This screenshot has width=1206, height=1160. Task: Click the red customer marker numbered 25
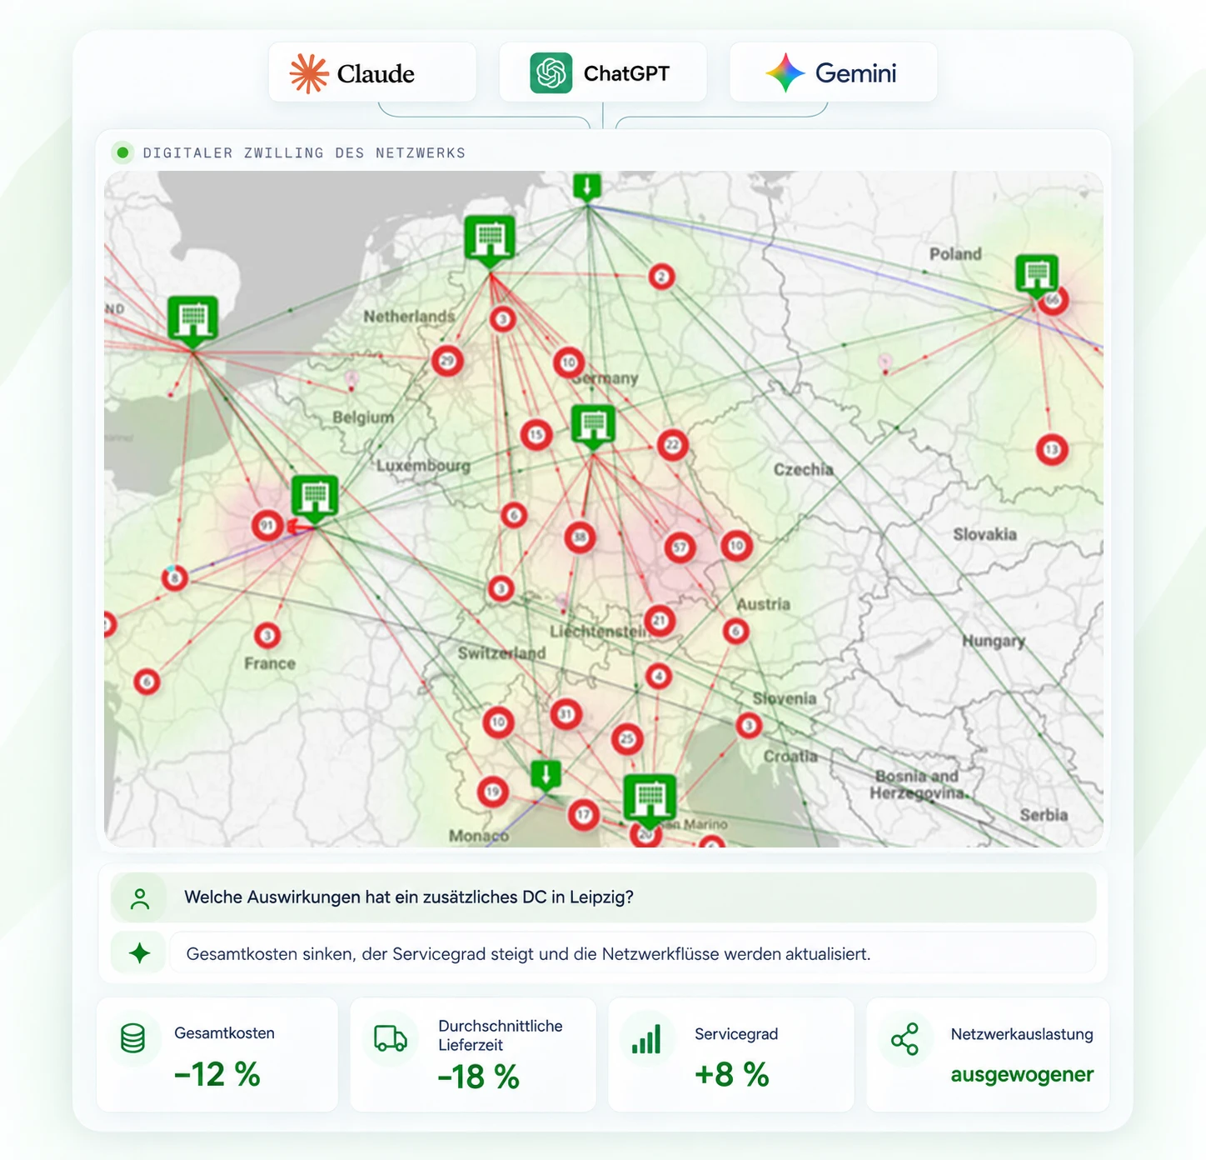(627, 738)
